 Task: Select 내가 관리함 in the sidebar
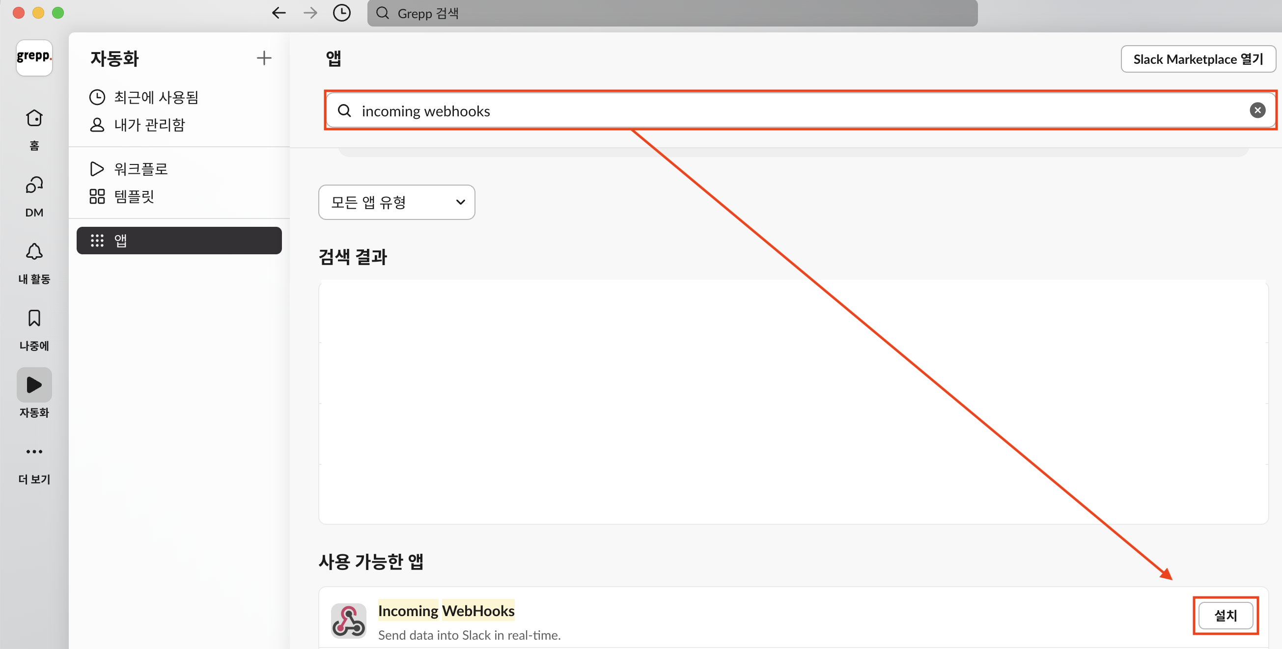tap(149, 124)
